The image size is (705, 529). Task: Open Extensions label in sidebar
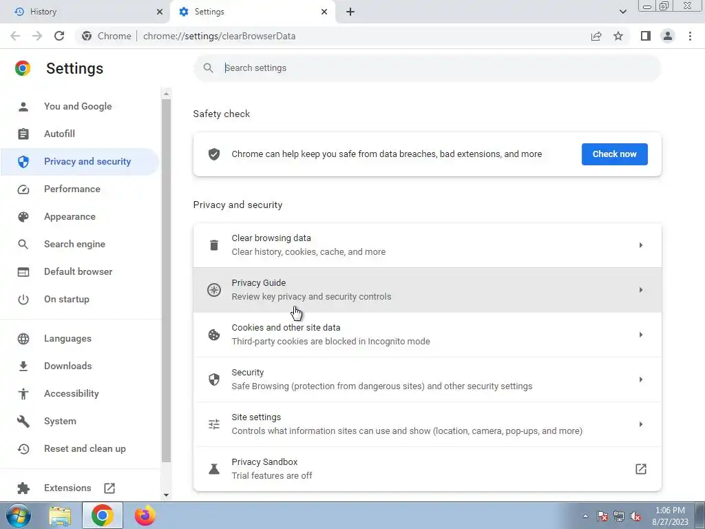click(x=67, y=488)
